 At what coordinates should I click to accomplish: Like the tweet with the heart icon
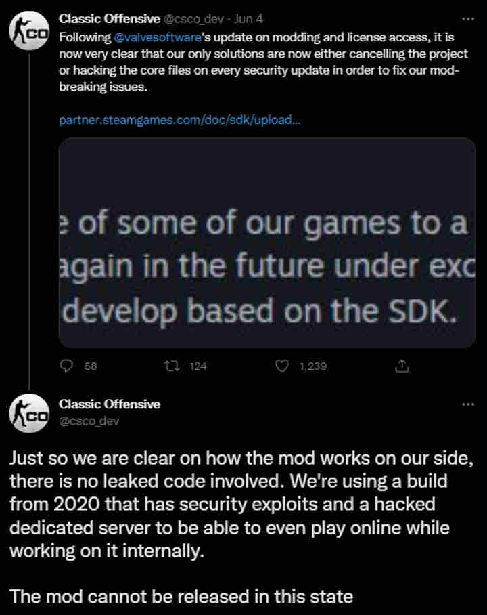click(283, 366)
